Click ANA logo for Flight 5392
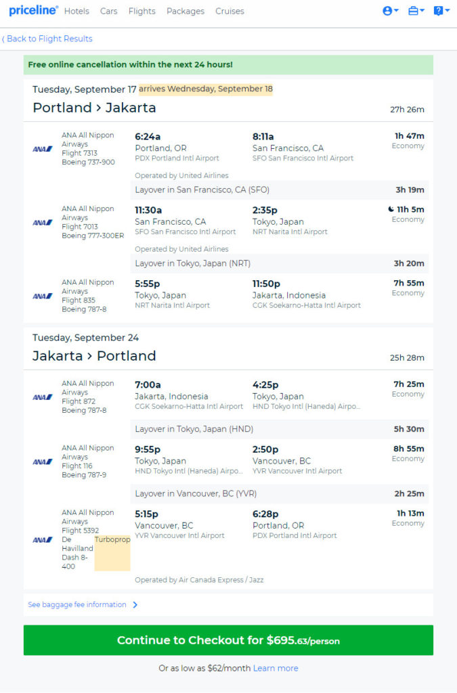 point(43,539)
